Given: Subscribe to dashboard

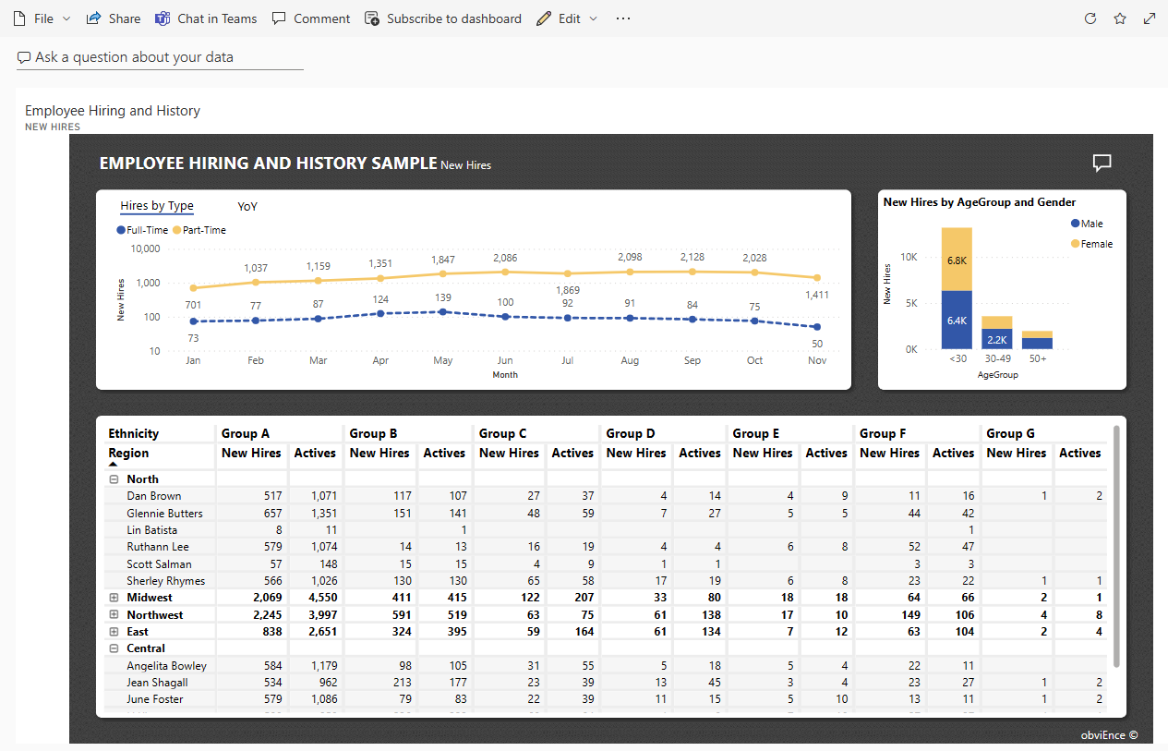Looking at the screenshot, I should (x=443, y=18).
